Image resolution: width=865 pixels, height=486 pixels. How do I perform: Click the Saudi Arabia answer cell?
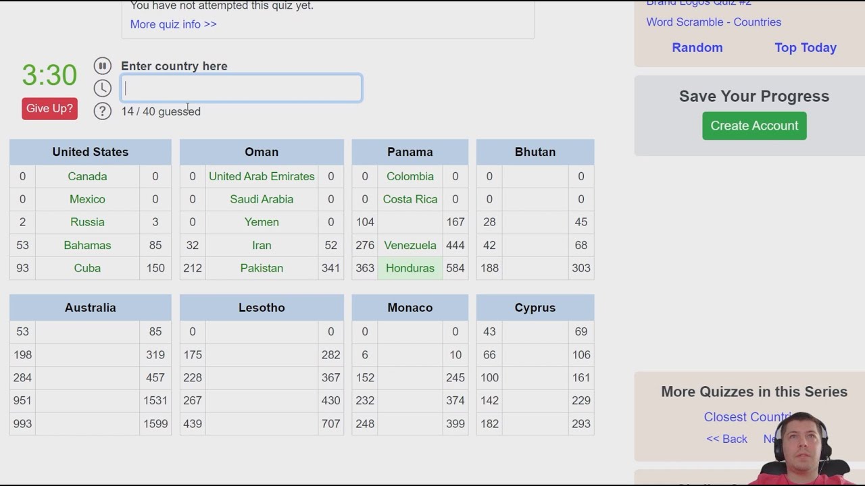point(262,199)
